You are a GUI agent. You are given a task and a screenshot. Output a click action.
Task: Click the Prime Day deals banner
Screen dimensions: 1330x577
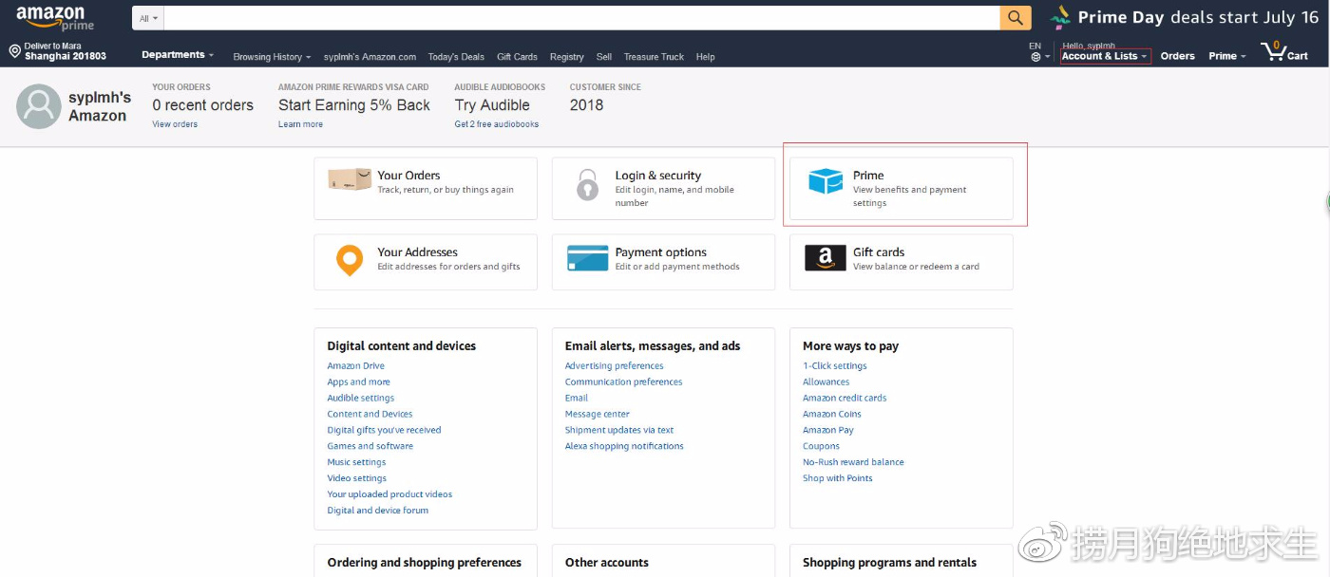pyautogui.click(x=1183, y=17)
